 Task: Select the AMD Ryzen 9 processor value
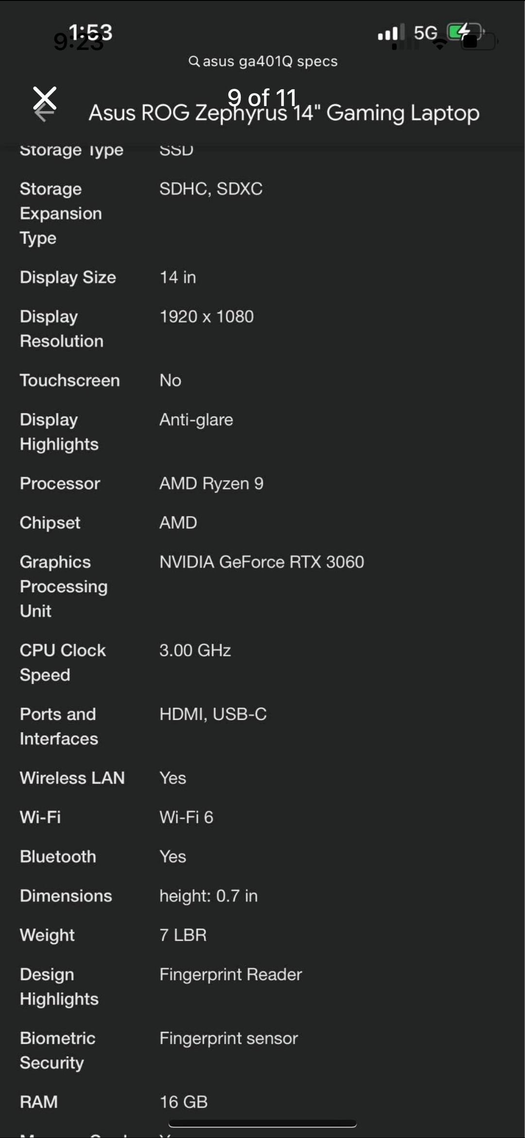211,484
